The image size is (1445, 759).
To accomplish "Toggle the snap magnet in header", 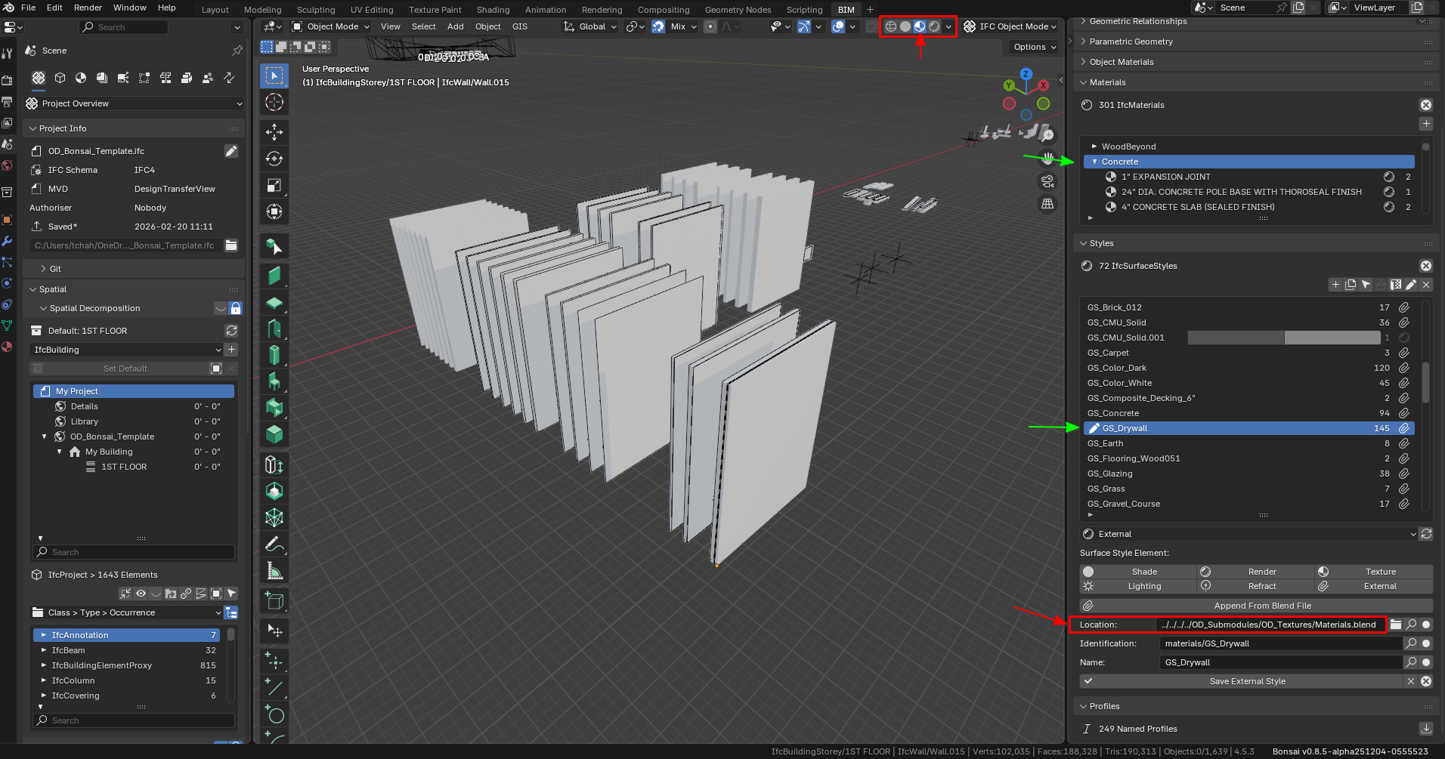I will pos(658,26).
